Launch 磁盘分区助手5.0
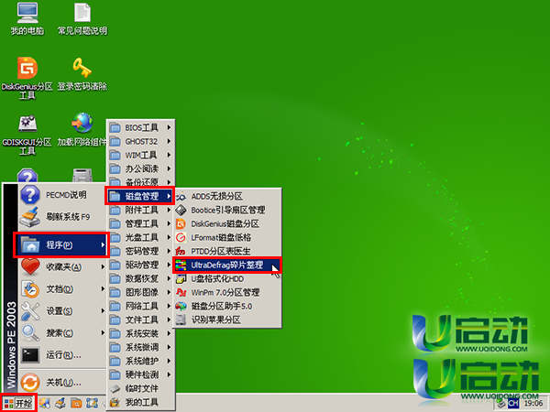This screenshot has height=412, width=550. [x=227, y=306]
